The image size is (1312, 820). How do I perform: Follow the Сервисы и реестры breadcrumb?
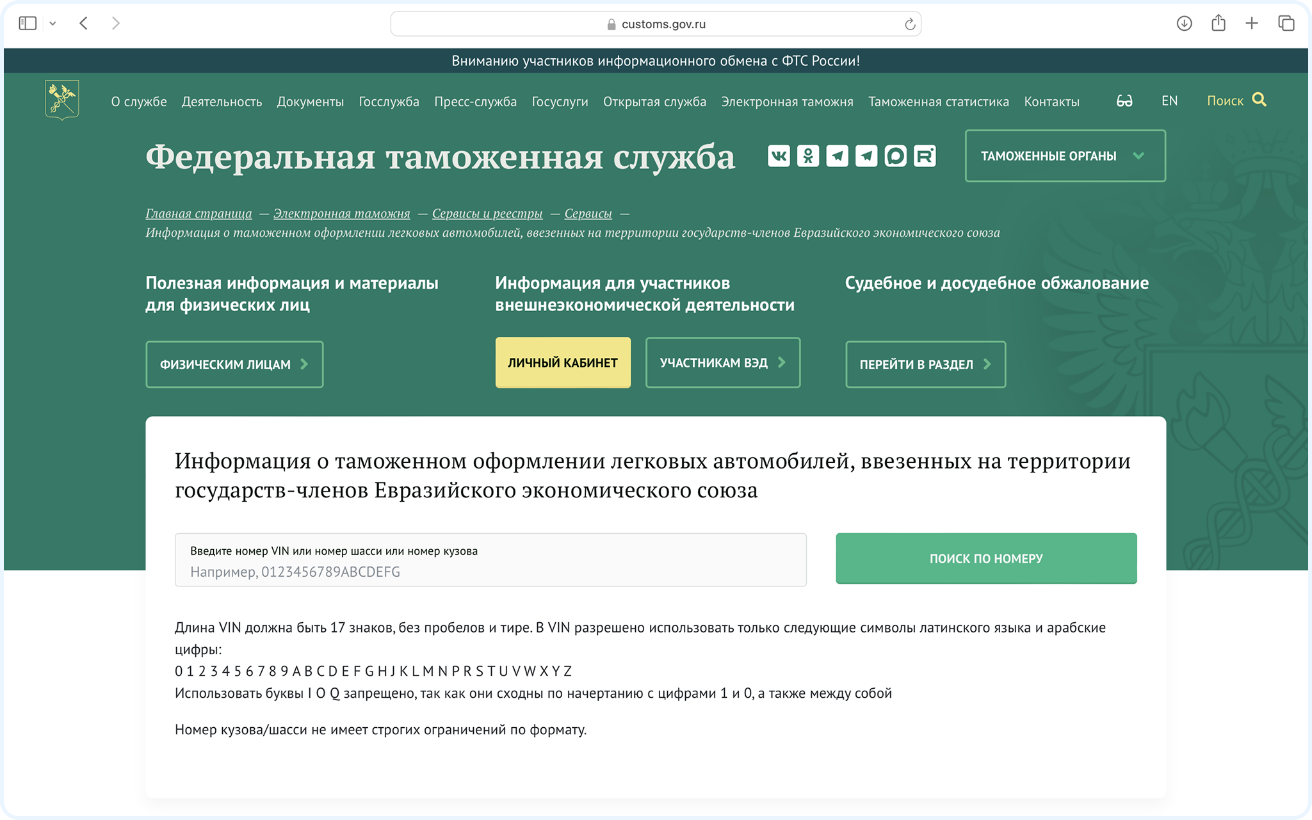pos(487,214)
